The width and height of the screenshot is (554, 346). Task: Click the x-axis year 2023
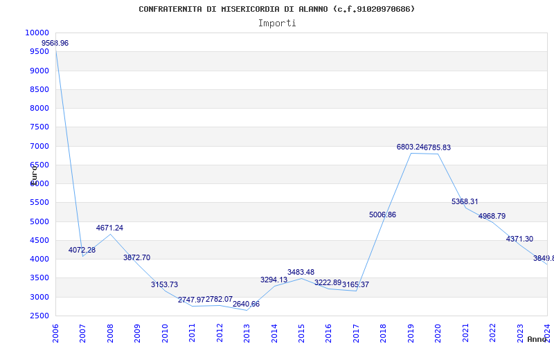pos(521,333)
